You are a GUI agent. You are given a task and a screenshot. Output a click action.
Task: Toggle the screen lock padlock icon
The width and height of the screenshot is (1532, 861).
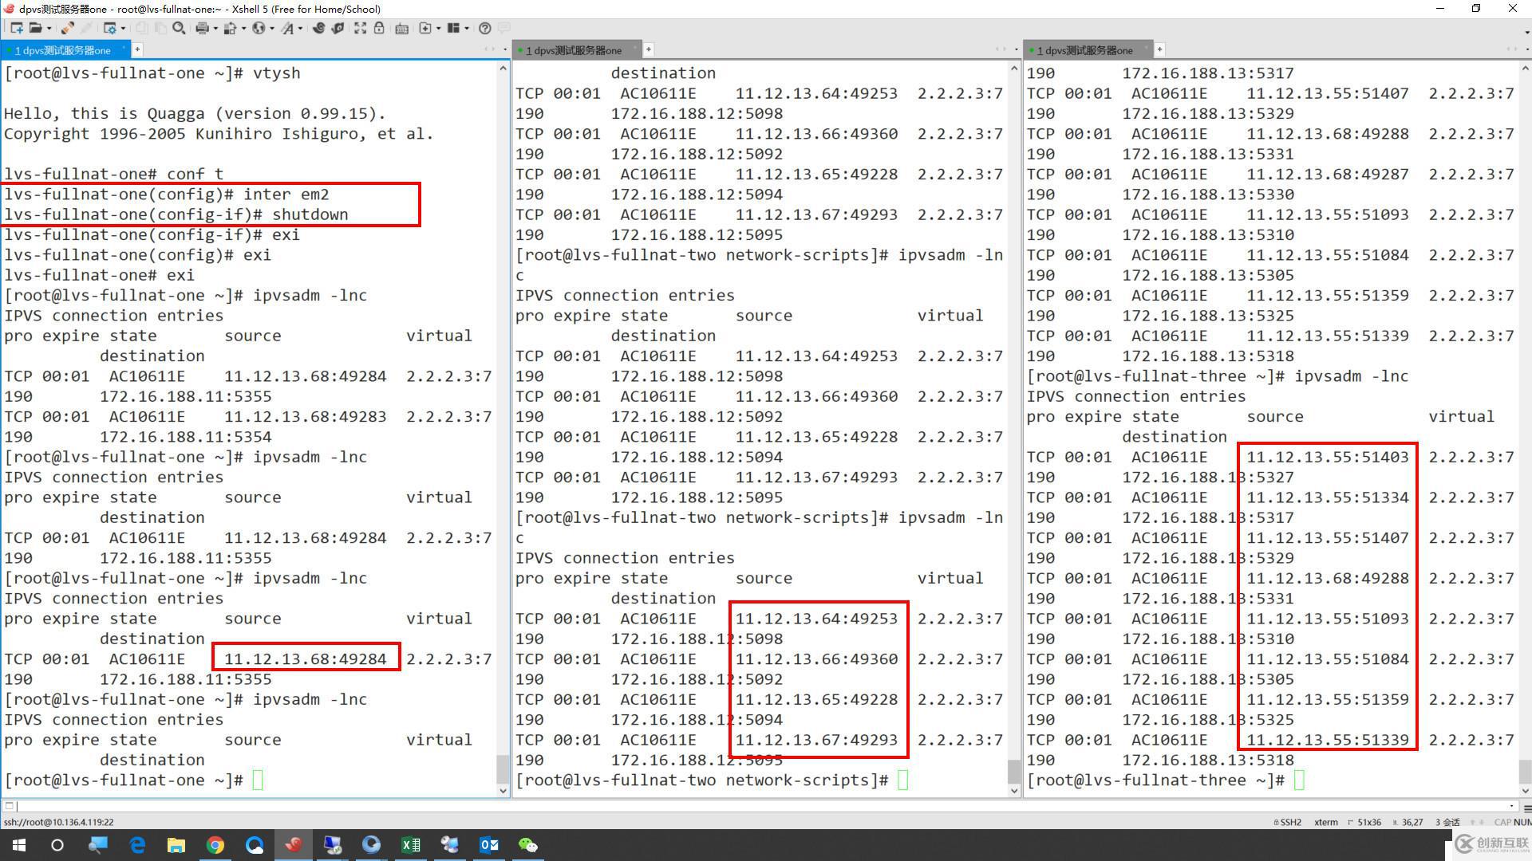click(x=378, y=28)
